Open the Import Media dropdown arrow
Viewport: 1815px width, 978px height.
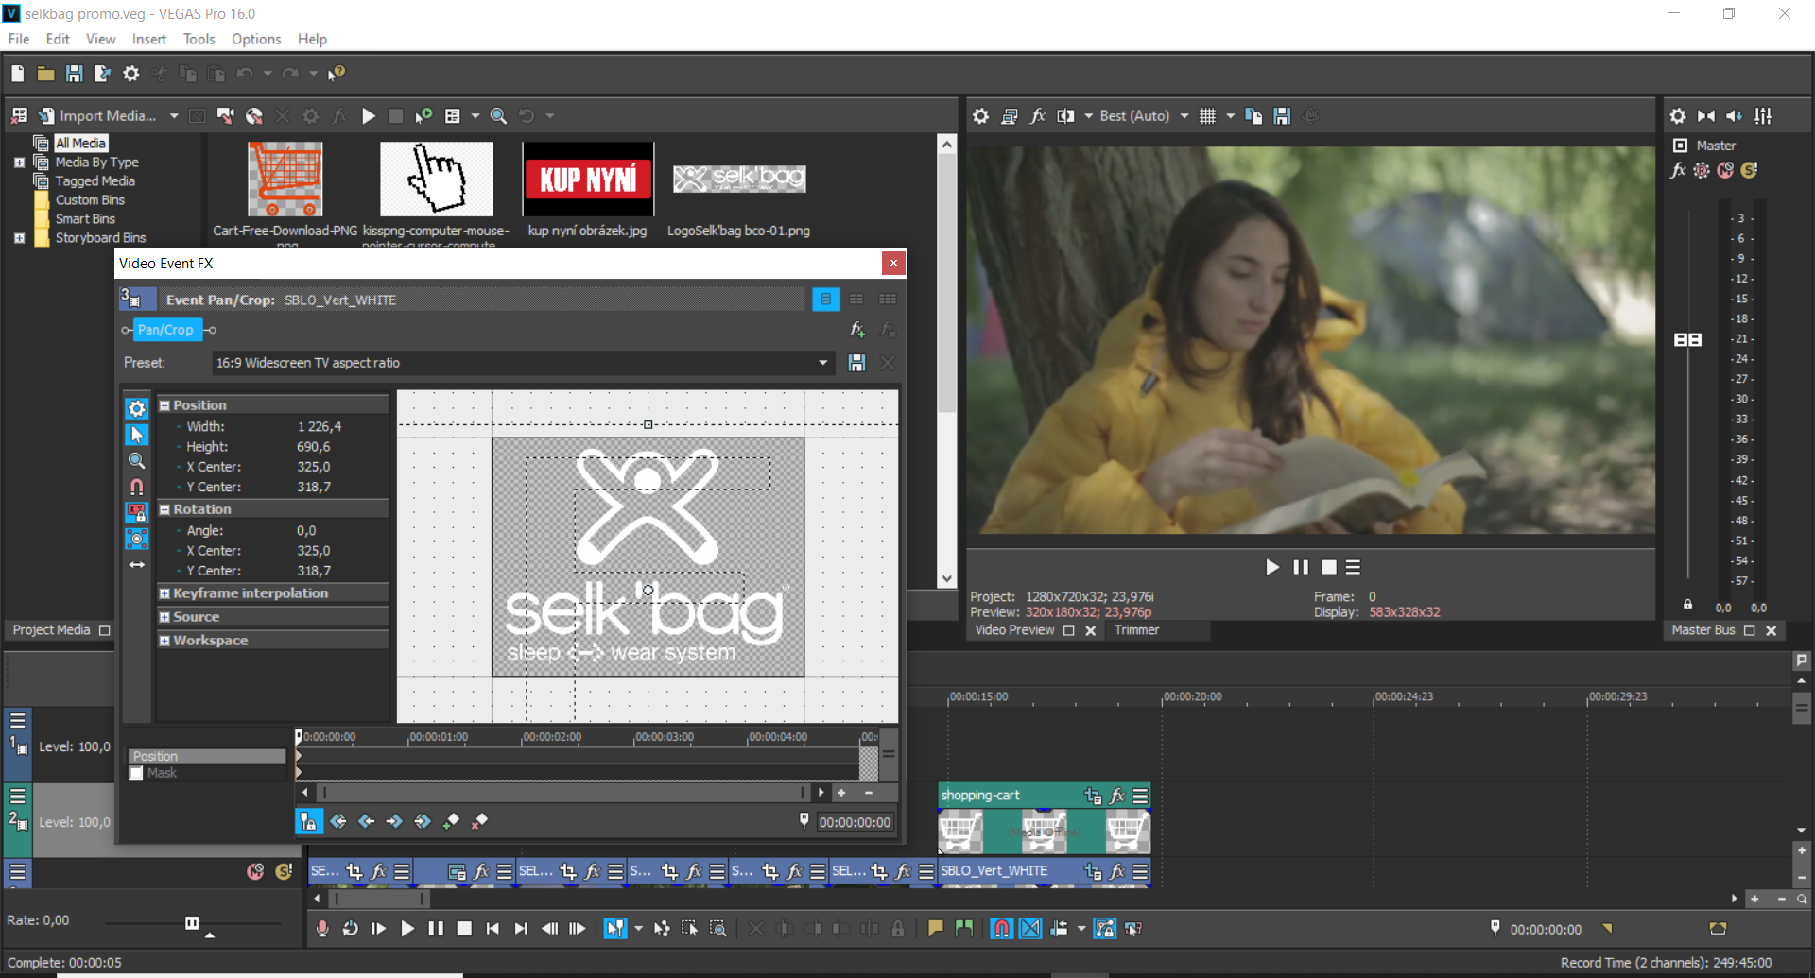click(x=174, y=116)
